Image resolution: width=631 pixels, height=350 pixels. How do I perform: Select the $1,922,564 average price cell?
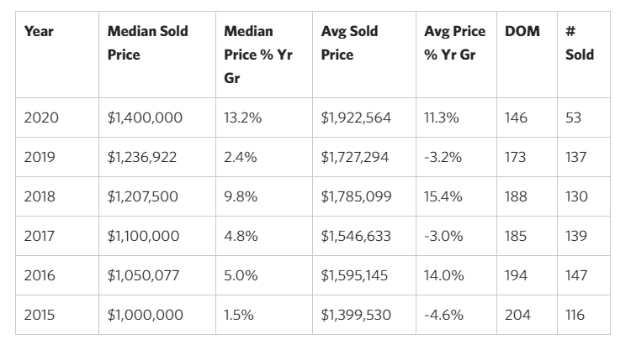[356, 118]
